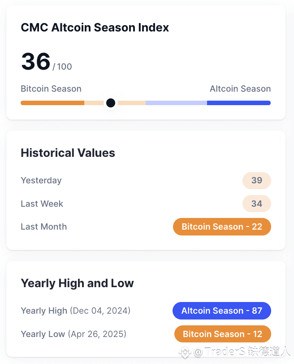
Task: Select the Yesterday value badge showing 39
Action: [x=256, y=181]
